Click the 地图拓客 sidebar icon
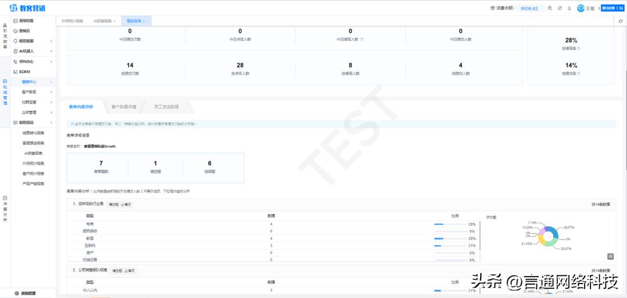 coord(15,20)
